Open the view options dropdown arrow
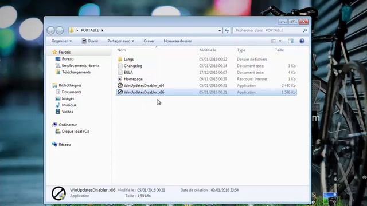367x206 pixels. 280,41
